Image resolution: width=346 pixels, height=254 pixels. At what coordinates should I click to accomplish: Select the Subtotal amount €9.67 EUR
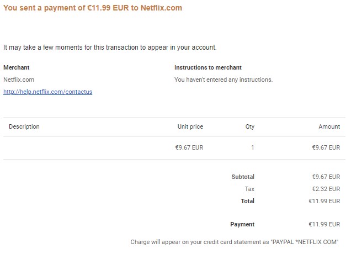pyautogui.click(x=326, y=177)
